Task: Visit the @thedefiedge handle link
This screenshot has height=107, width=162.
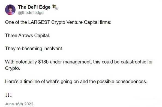Action: click(31, 13)
